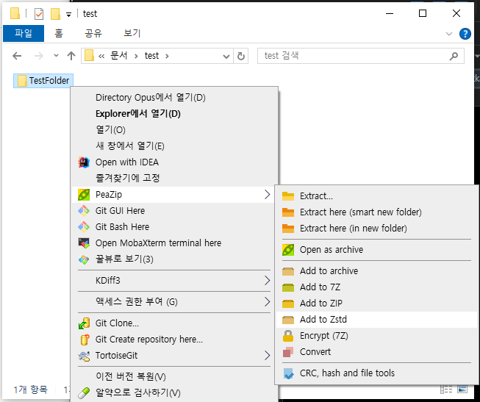Click the blue help question mark icon

pos(465,34)
